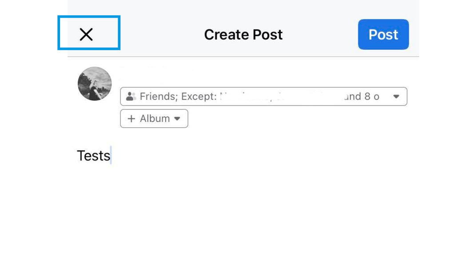The width and height of the screenshot is (455, 256).
Task: Click the Create Post title
Action: pos(243,35)
